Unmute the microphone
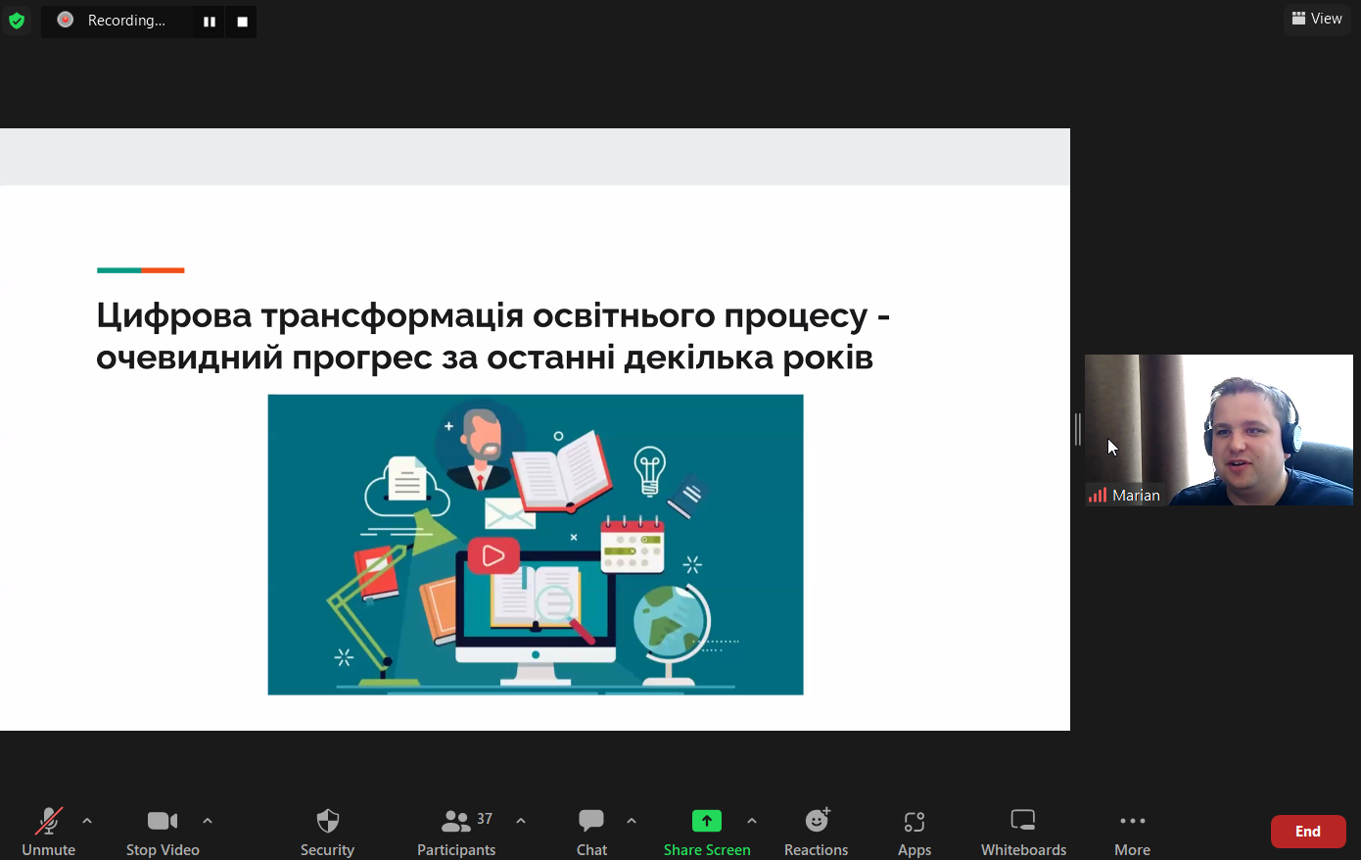 (48, 831)
